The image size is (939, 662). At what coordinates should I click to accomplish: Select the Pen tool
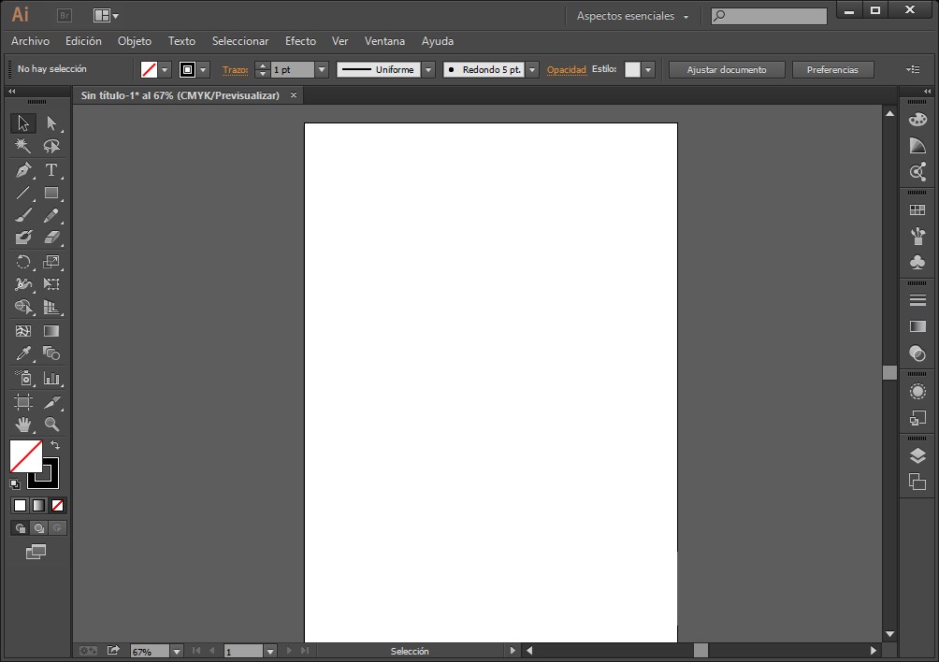point(23,170)
